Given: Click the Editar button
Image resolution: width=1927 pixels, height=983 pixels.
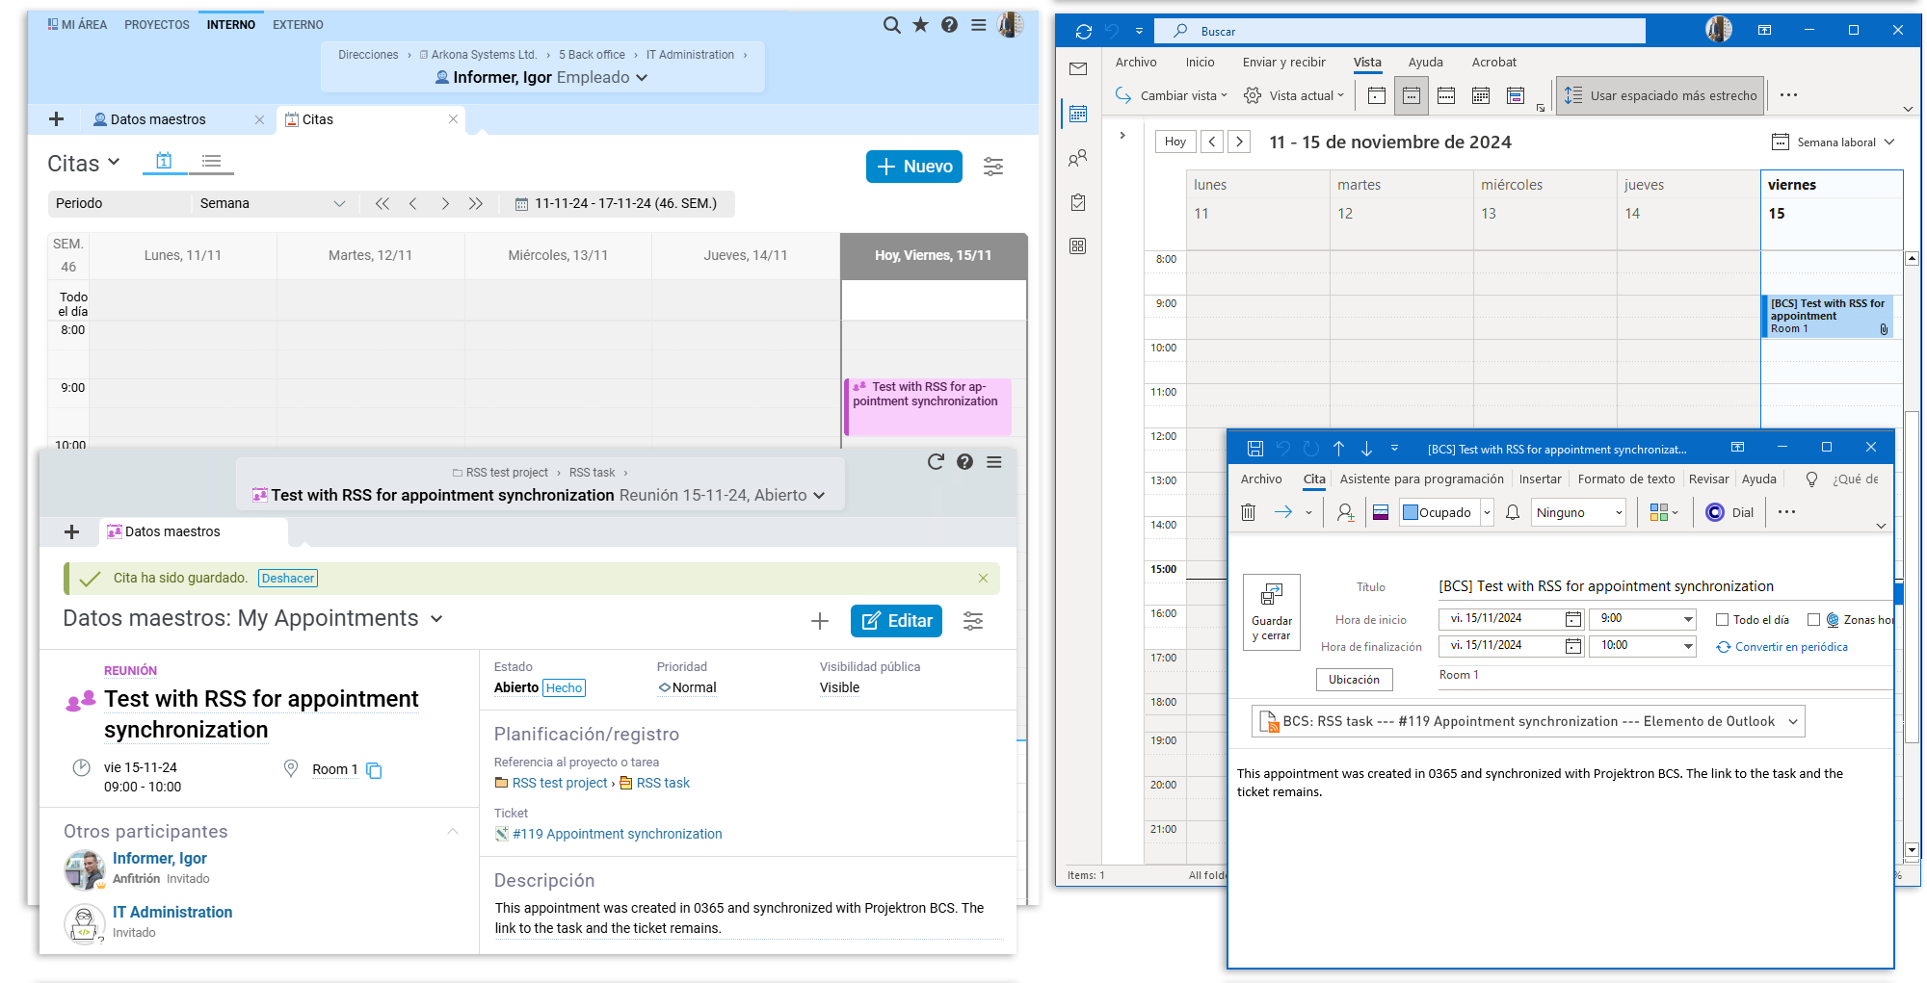Looking at the screenshot, I should coord(897,621).
